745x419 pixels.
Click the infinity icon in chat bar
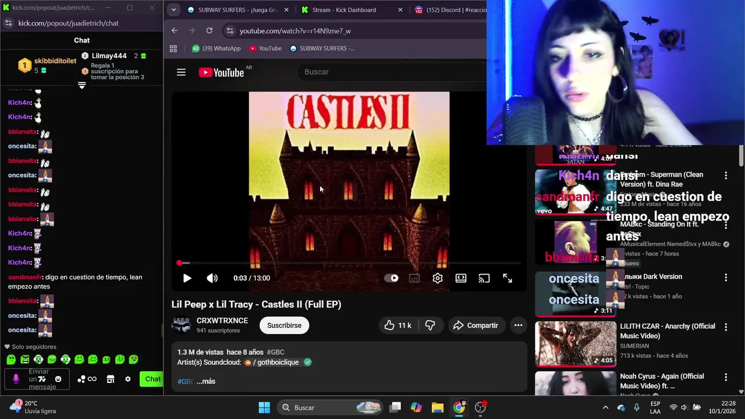coord(92,379)
